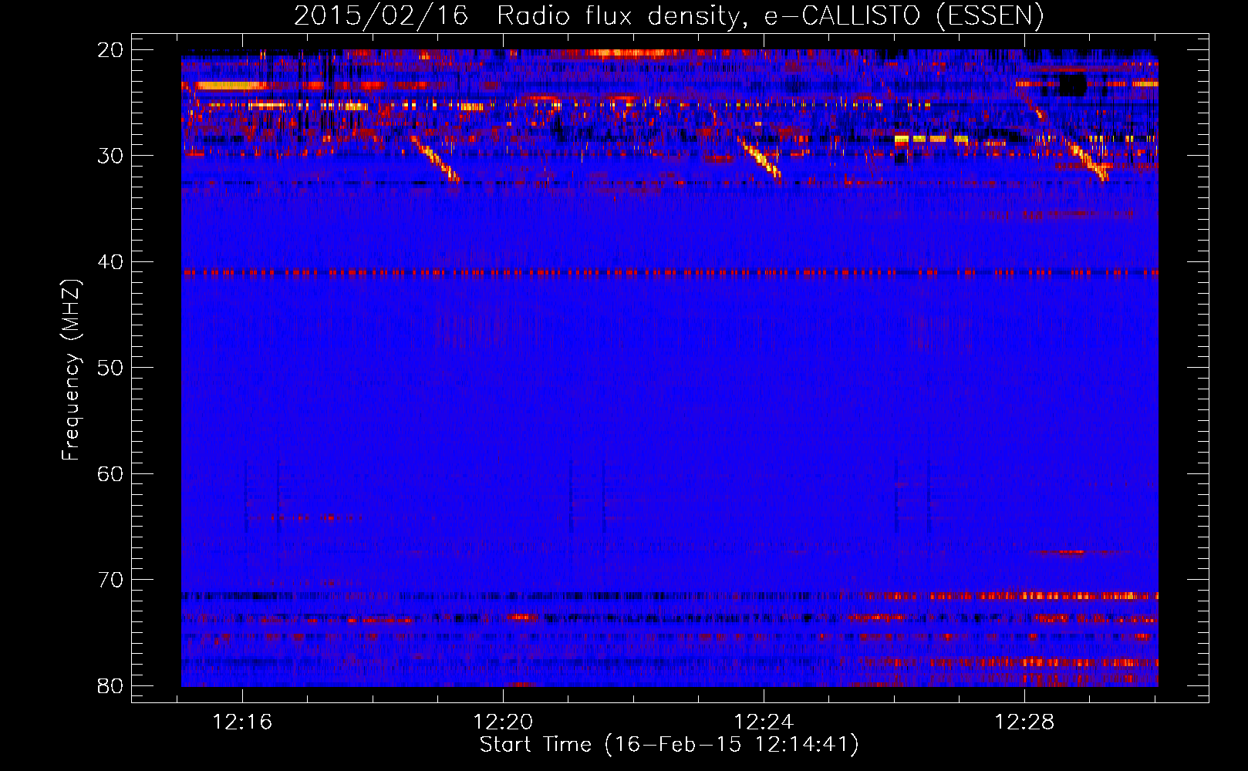Click the 20 frequency tick label

pos(110,50)
